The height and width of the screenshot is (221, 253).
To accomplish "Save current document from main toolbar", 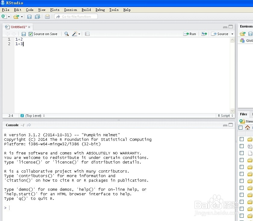I will point(29,17).
